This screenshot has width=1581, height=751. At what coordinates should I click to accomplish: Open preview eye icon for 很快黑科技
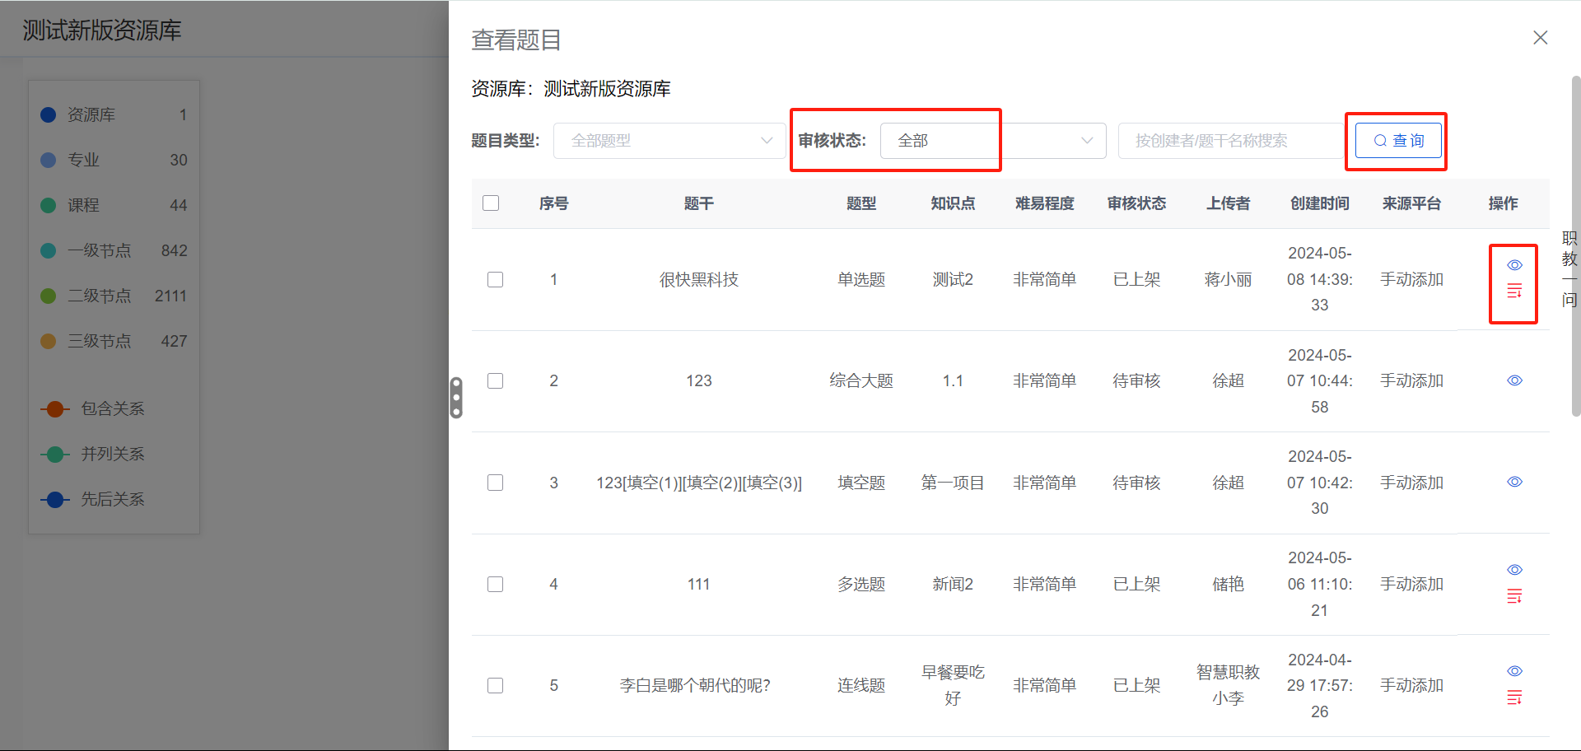pos(1514,265)
